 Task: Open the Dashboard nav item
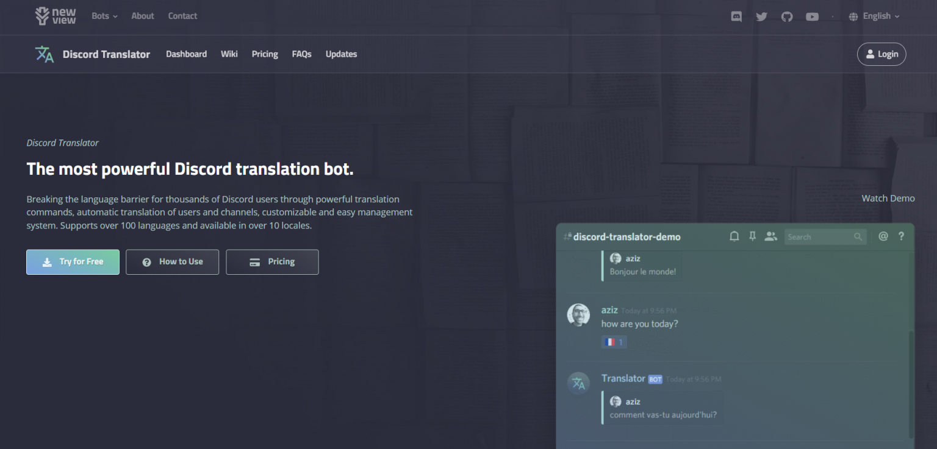(x=186, y=54)
